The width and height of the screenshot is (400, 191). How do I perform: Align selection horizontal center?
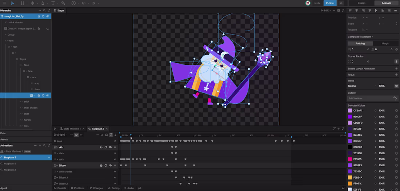(357, 11)
